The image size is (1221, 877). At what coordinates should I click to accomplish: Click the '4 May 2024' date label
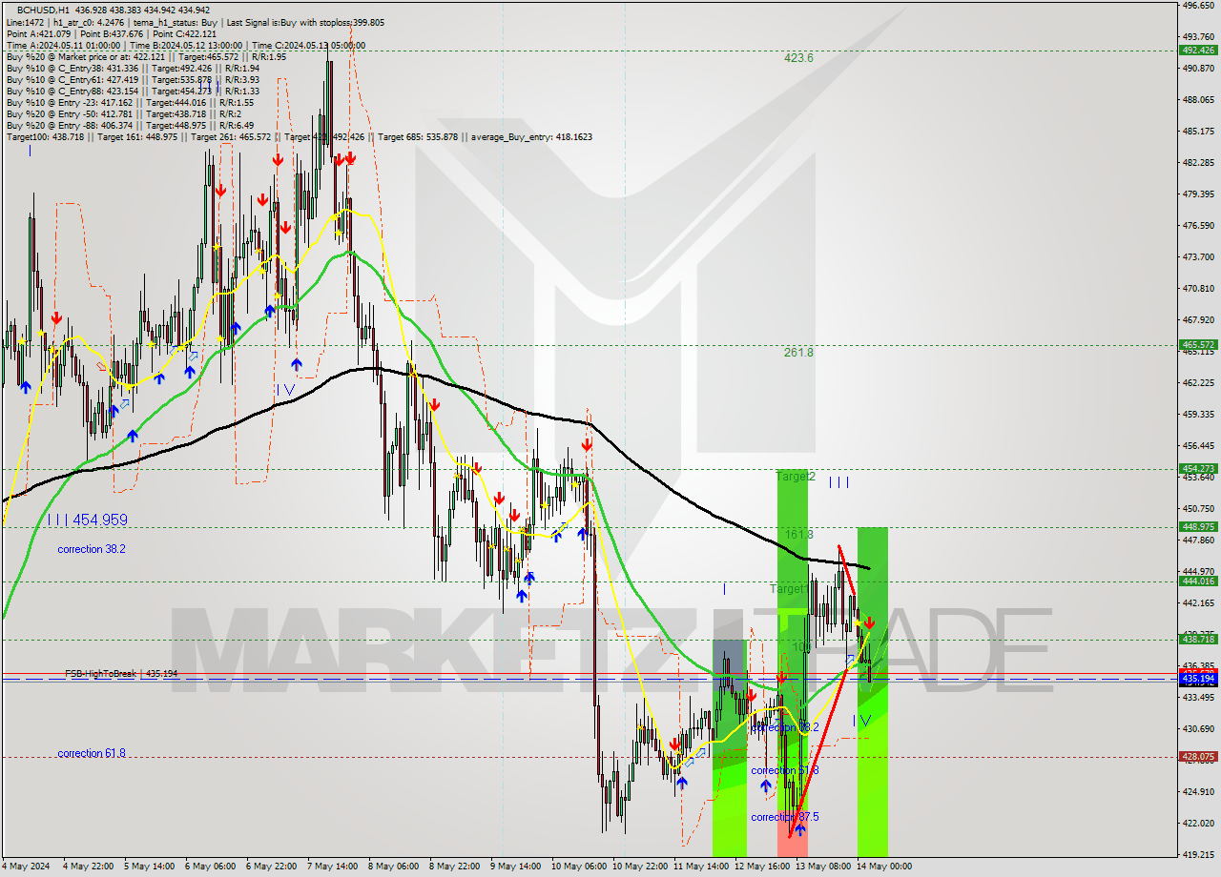27,867
